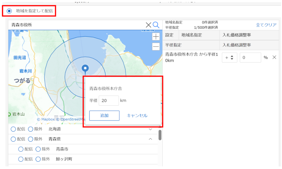Zoom in on the map
Image resolution: width=282 pixels, height=169 pixels.
156,37
